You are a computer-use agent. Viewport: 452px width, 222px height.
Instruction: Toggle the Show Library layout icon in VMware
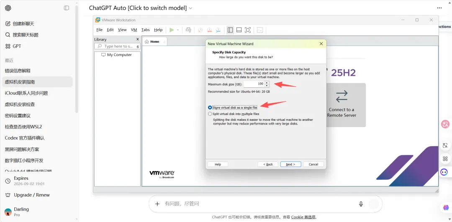pyautogui.click(x=230, y=30)
